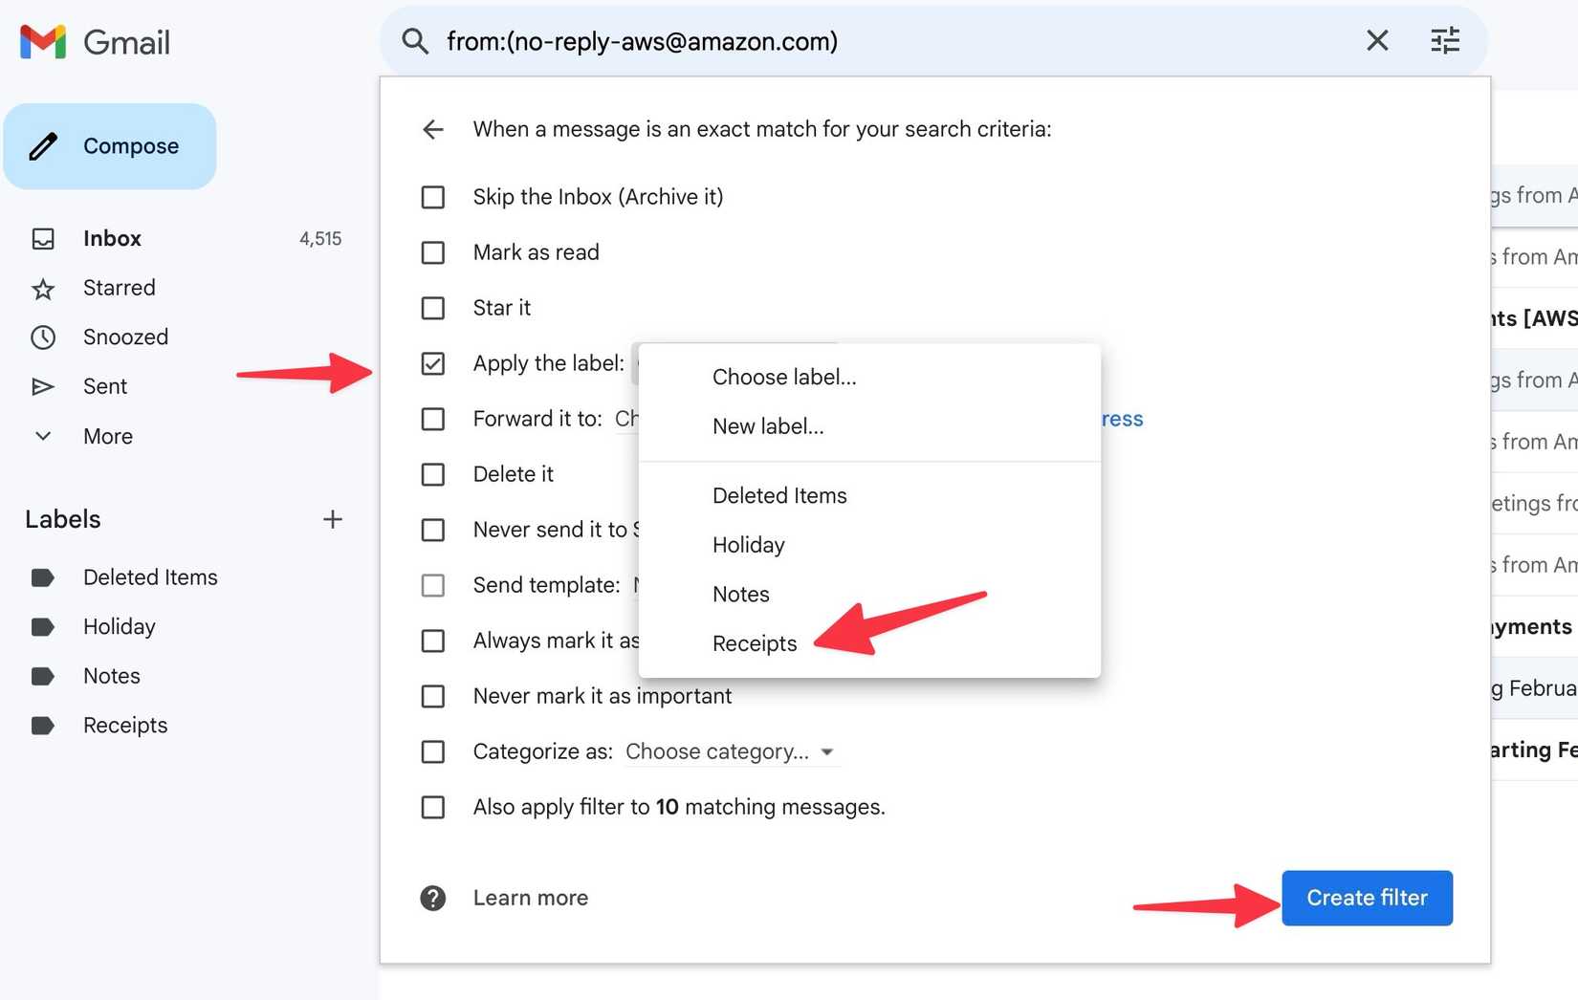Screen dimensions: 1578x1000
Task: Enable Skip the Inbox checkbox
Action: click(x=433, y=197)
